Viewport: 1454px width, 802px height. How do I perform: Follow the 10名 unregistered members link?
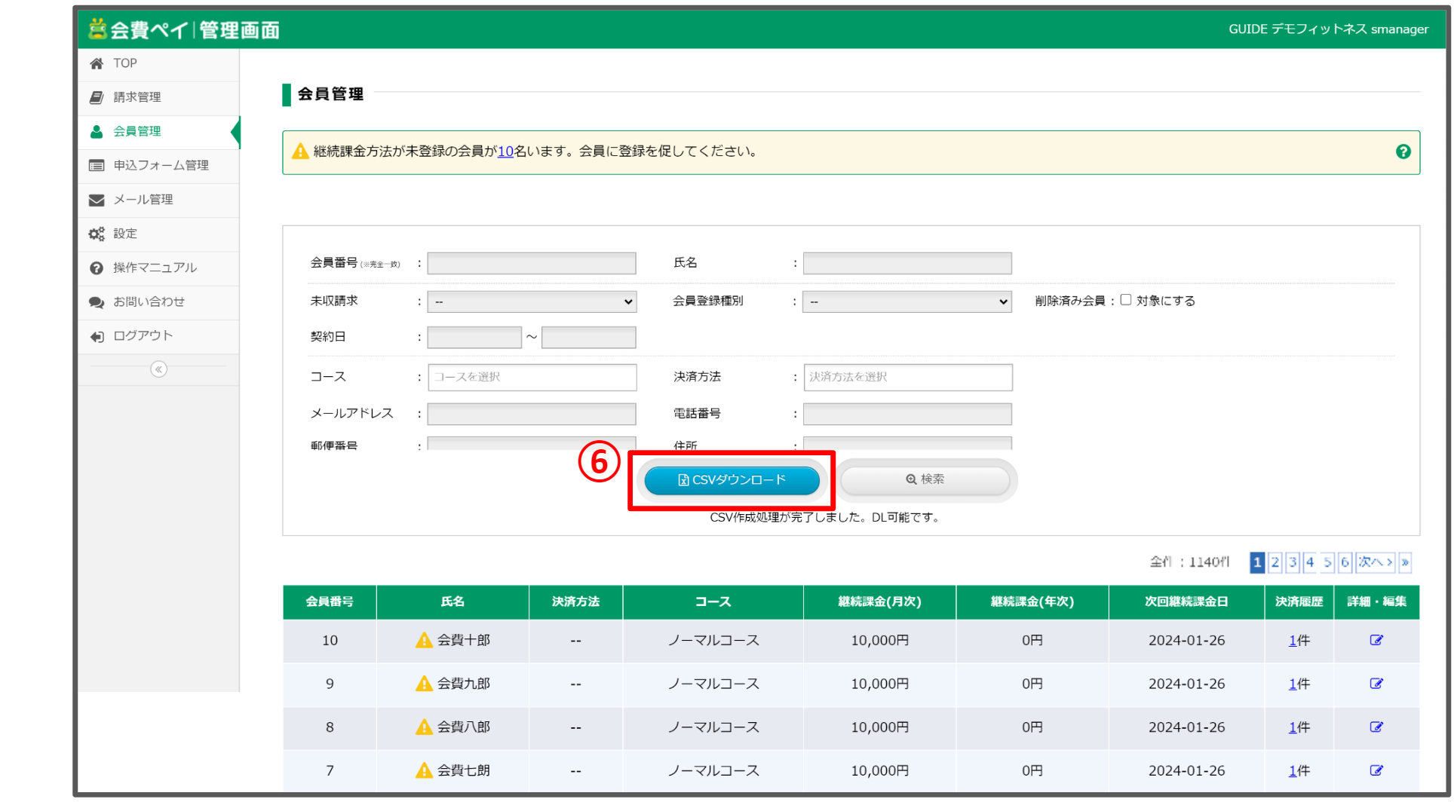pyautogui.click(x=505, y=152)
